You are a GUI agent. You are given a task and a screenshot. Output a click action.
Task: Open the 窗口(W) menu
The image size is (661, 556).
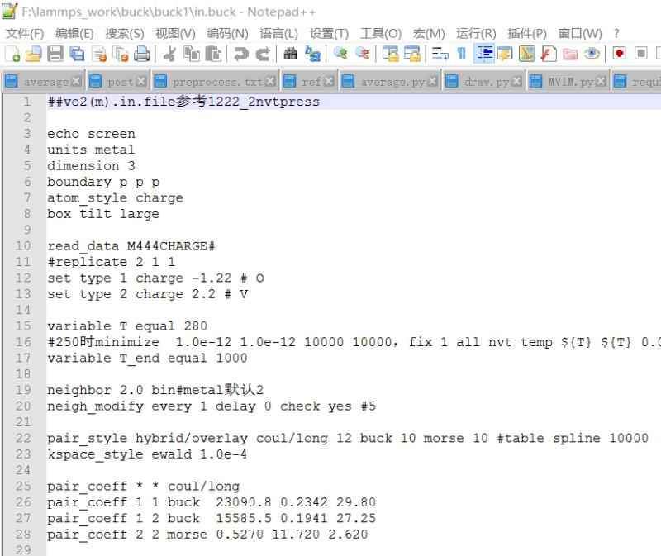(580, 33)
